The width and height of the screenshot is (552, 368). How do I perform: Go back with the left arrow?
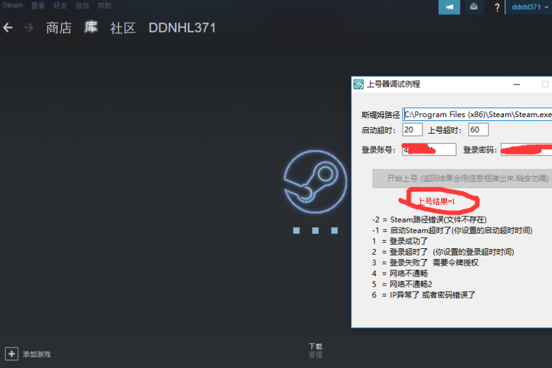tap(8, 28)
